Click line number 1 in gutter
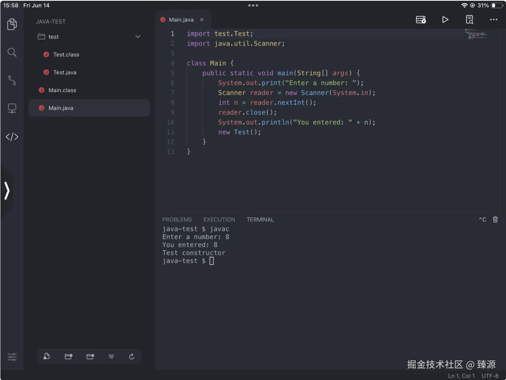This screenshot has height=380, width=506. [172, 34]
